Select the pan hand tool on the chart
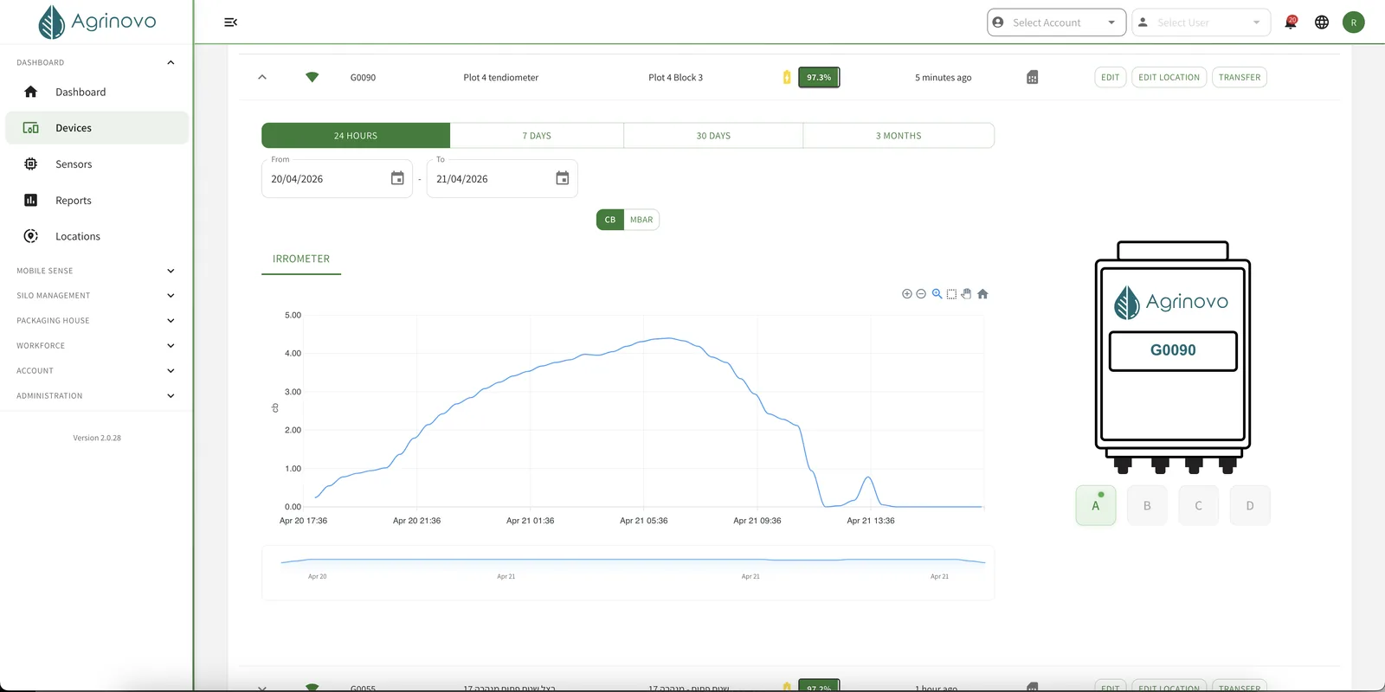This screenshot has width=1385, height=692. [x=966, y=294]
